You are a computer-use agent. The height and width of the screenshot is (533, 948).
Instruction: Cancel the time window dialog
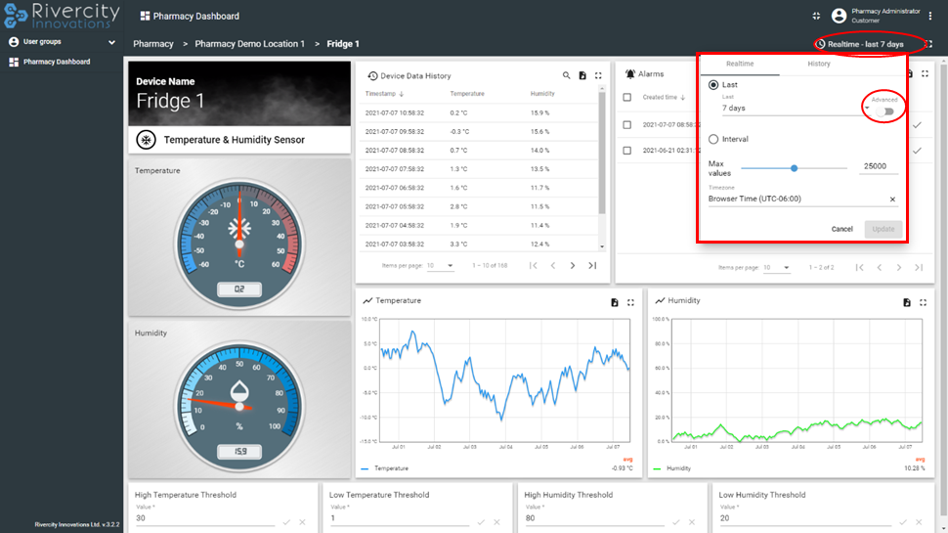point(841,229)
